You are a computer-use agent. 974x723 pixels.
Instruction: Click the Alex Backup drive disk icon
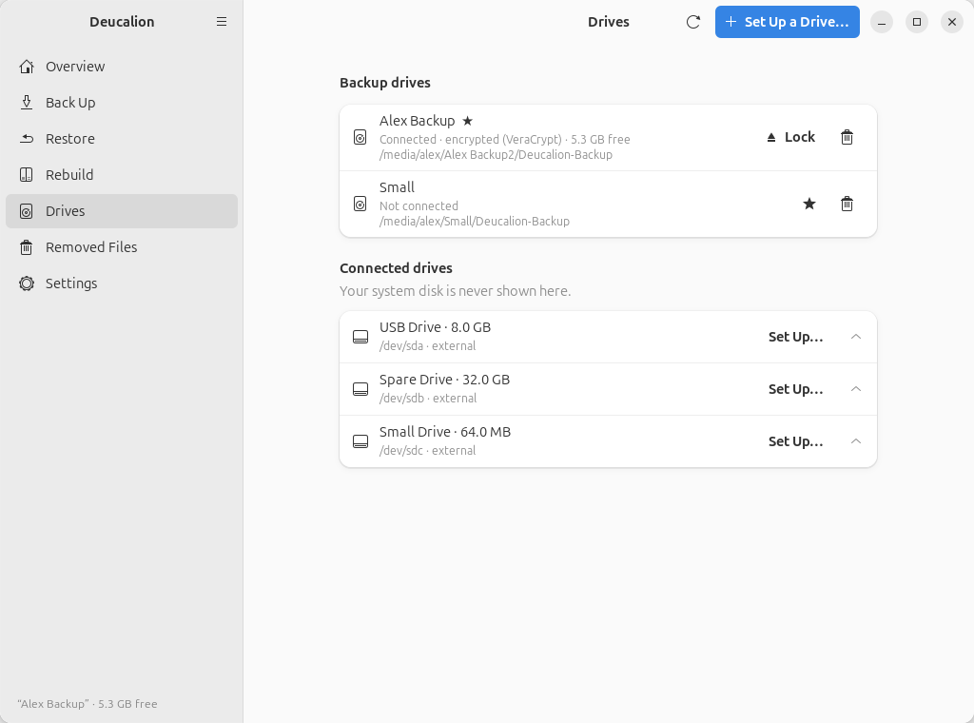click(x=360, y=137)
